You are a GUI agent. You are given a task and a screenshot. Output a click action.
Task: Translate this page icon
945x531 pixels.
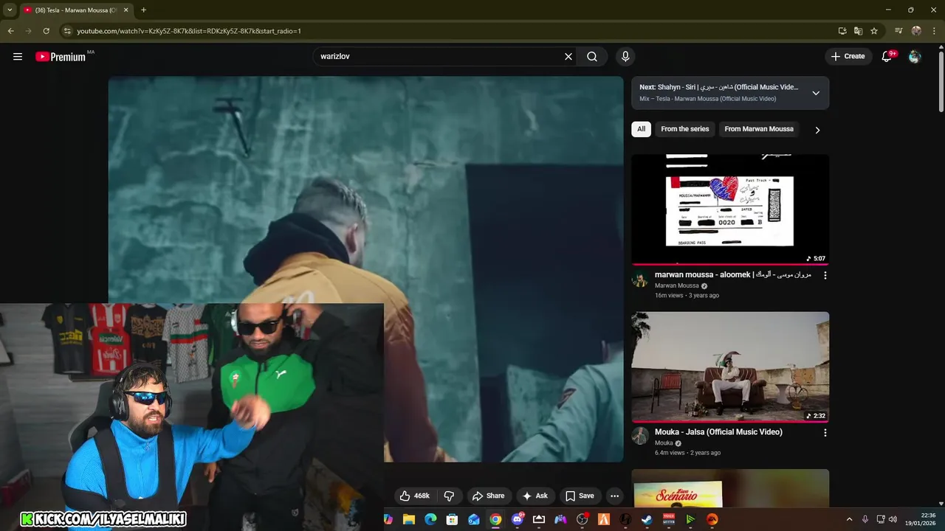(858, 31)
